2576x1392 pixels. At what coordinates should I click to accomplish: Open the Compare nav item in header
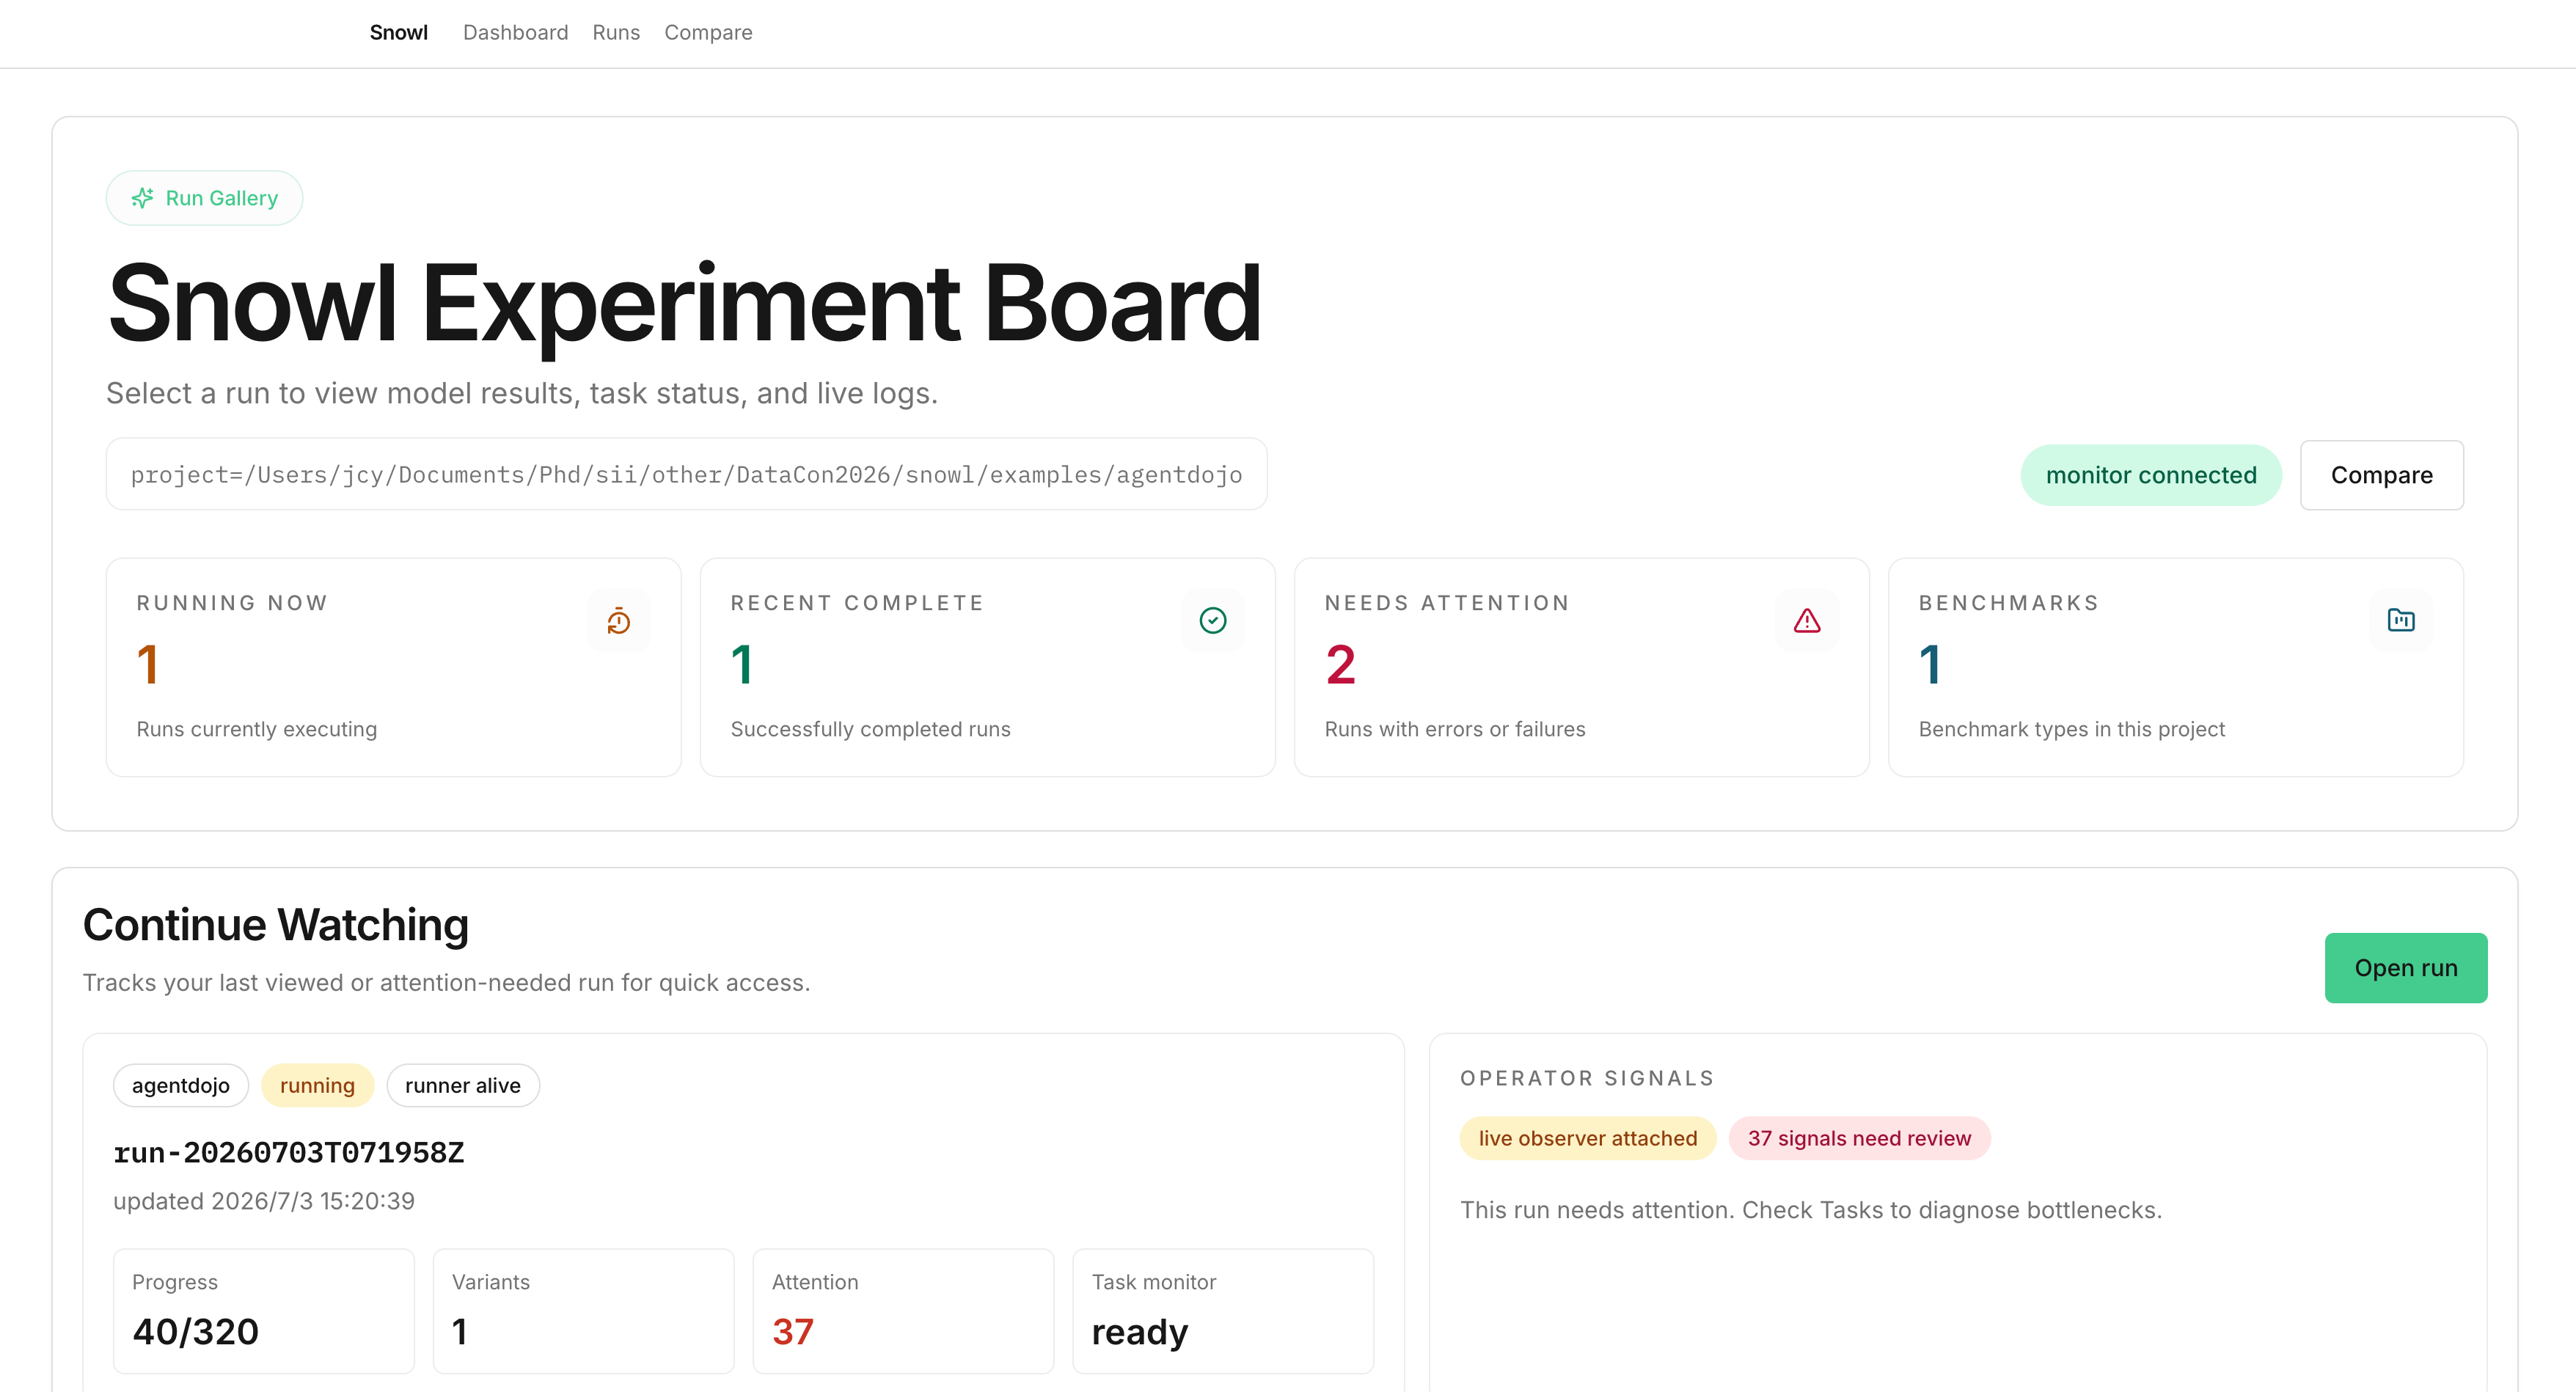point(708,33)
